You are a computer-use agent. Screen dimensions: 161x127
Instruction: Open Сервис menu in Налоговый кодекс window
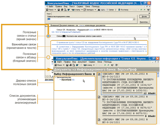80,6
